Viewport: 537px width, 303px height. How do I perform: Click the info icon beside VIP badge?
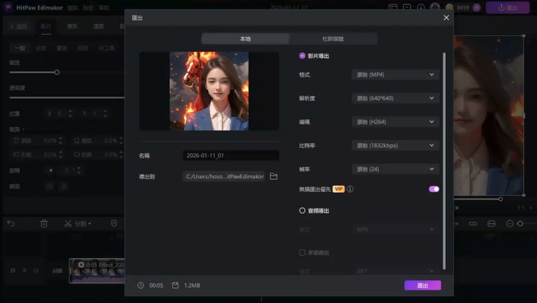tap(350, 189)
